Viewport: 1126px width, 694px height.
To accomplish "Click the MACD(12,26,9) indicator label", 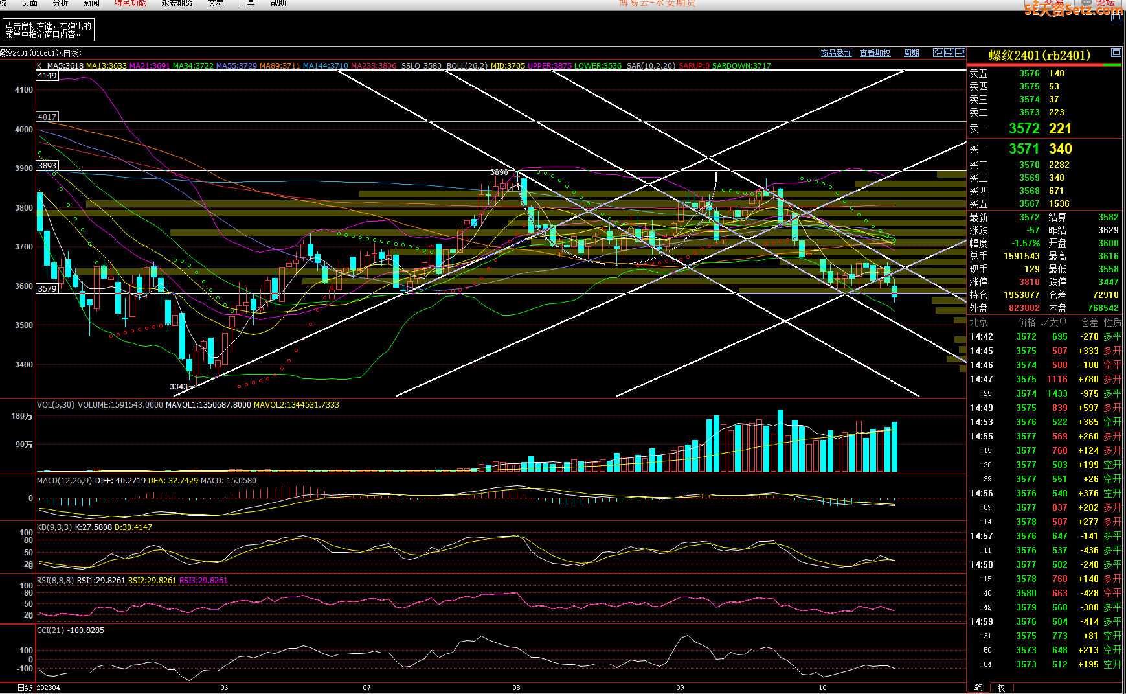I will coord(64,481).
